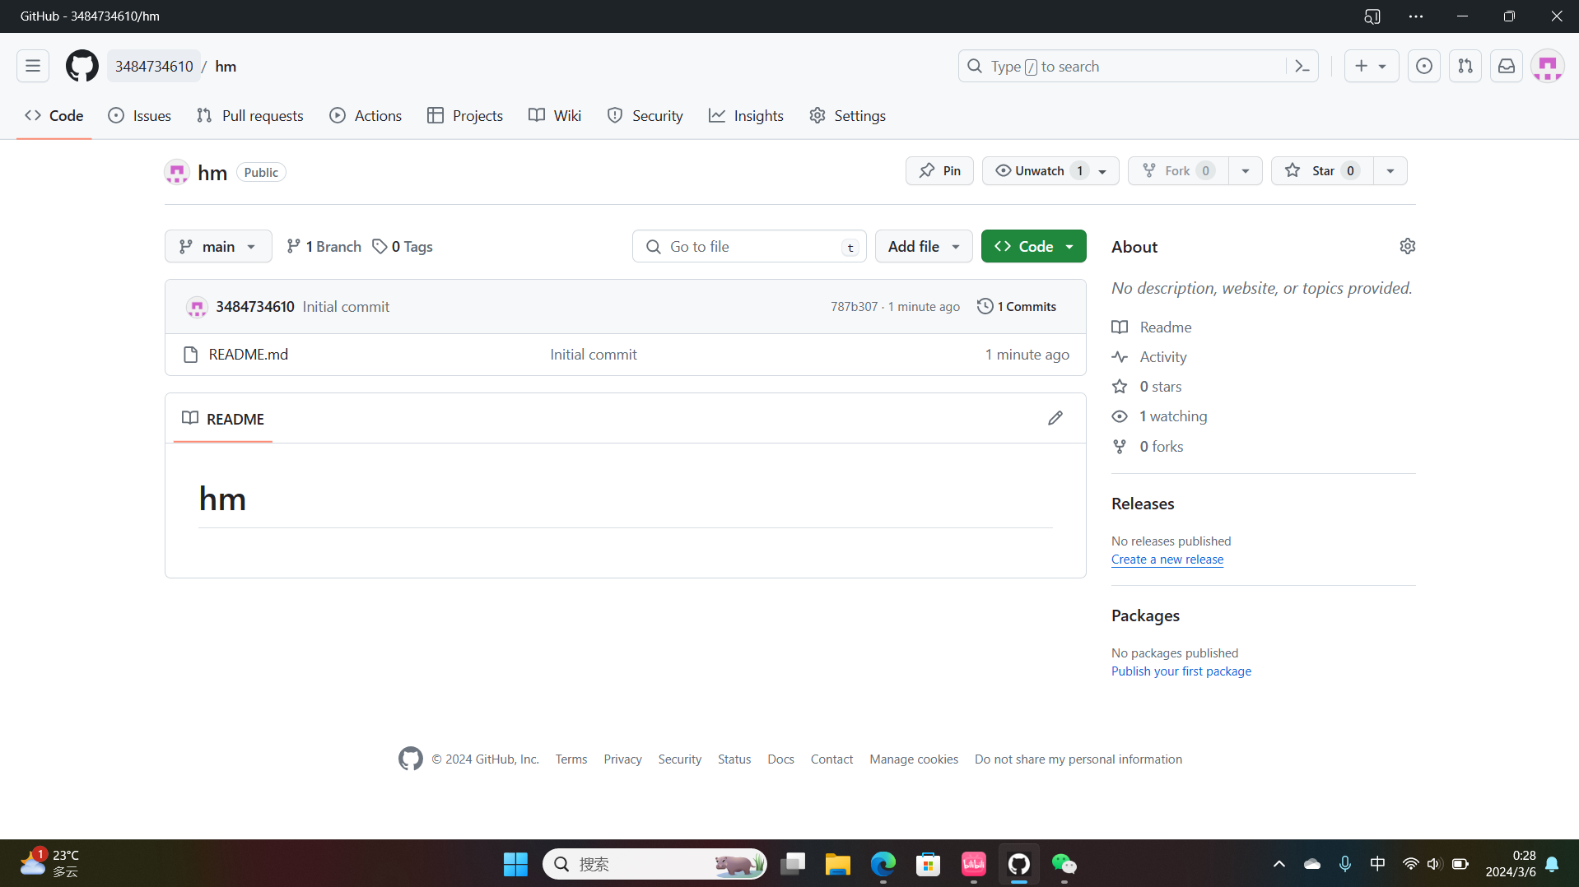Click the GitHub Octocat logo
Viewport: 1579px width, 887px height.
(x=82, y=66)
